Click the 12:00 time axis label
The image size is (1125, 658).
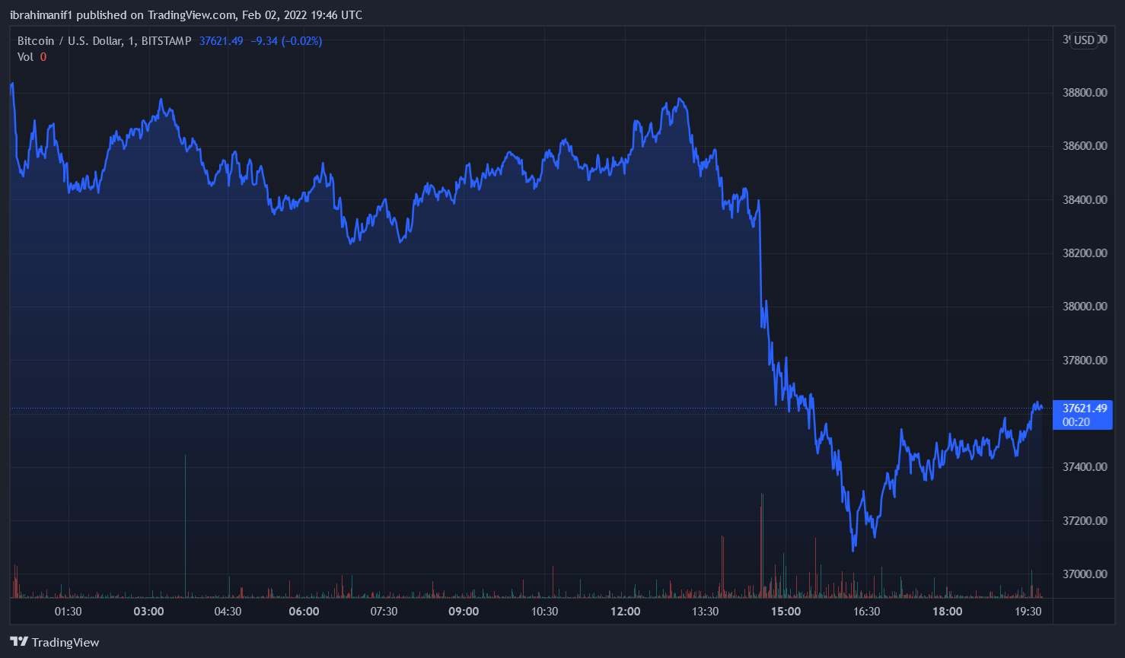(x=626, y=612)
